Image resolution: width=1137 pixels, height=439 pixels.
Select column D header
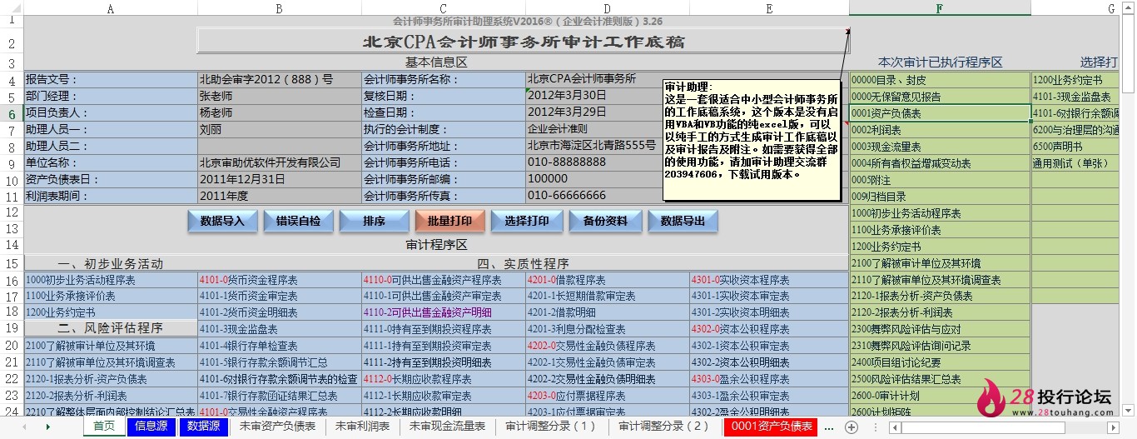[x=607, y=7]
